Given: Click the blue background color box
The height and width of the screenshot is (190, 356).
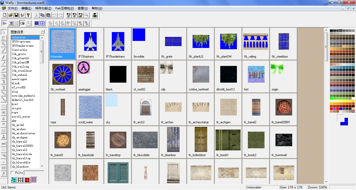Looking at the screenshot, I should tap(346, 124).
